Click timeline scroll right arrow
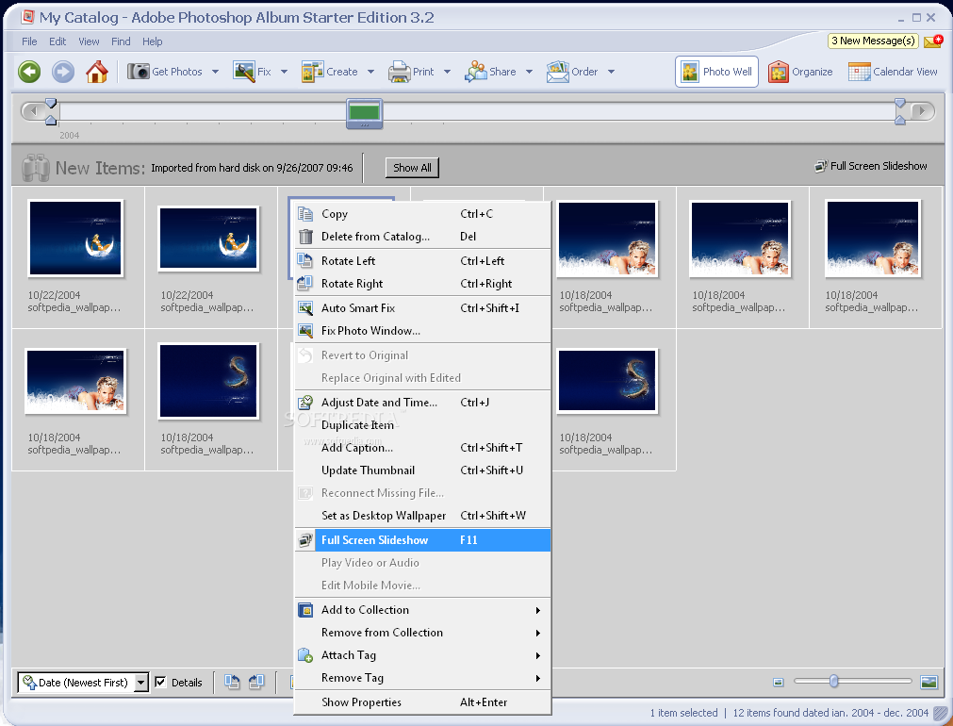Viewport: 953px width, 726px height. 923,110
